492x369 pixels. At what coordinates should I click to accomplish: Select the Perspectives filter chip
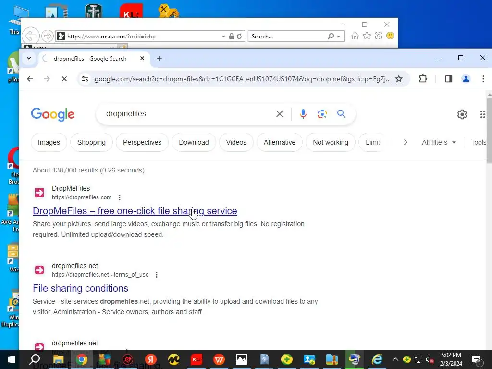coord(142,142)
